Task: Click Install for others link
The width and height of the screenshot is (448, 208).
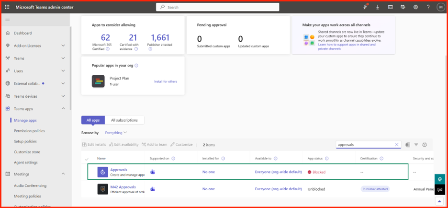Action: coord(166,81)
